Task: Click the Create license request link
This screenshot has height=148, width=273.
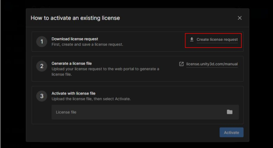Action: click(x=217, y=40)
